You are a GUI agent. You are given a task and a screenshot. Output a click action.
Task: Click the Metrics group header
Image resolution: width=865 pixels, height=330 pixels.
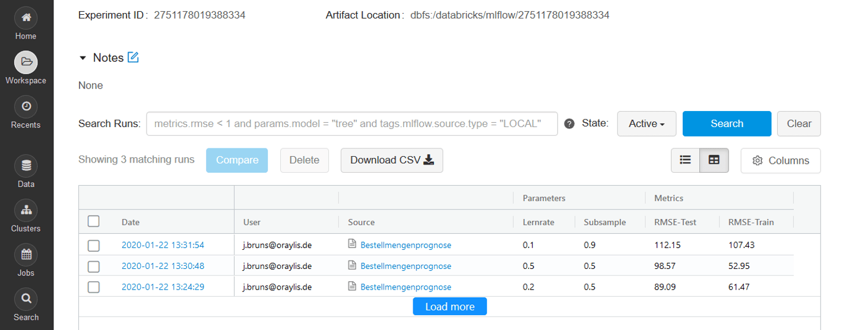(x=668, y=198)
